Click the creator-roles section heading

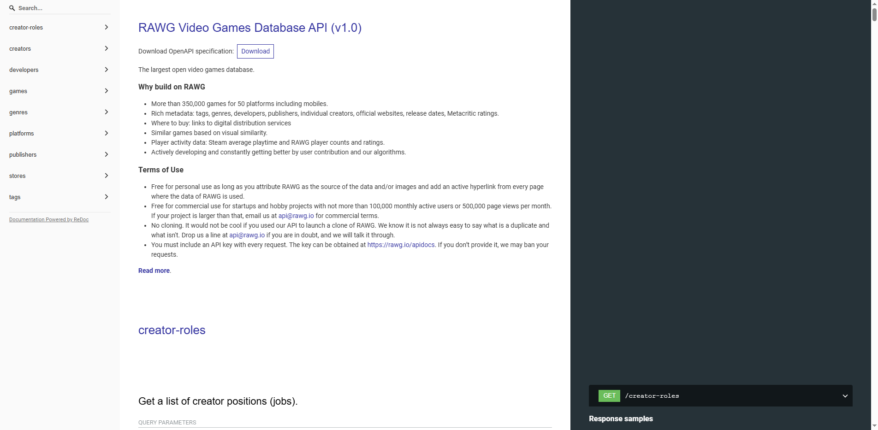172,330
